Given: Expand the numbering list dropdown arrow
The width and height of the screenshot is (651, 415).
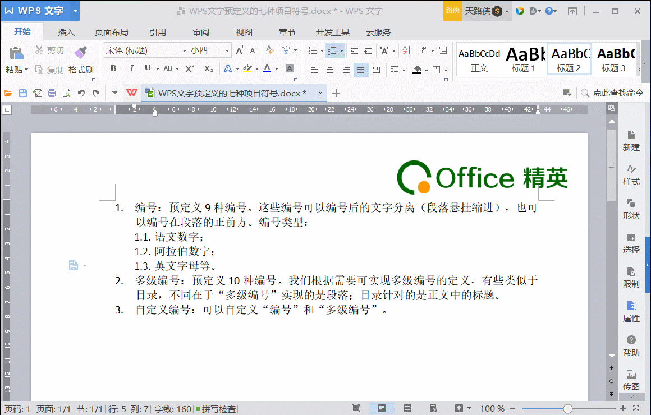Looking at the screenshot, I should point(341,50).
